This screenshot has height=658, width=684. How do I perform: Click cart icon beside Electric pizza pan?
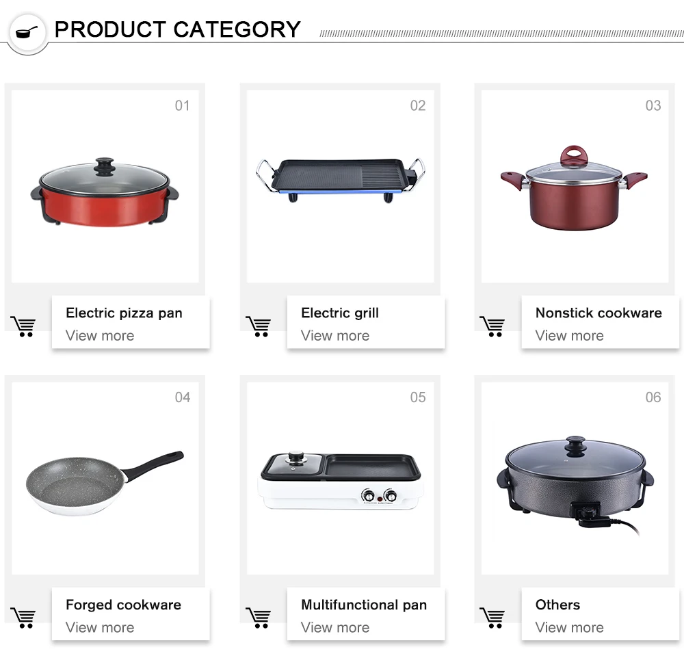click(23, 326)
